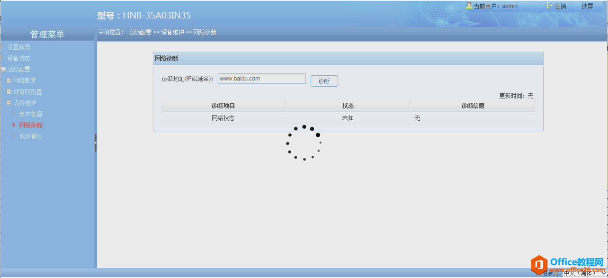This screenshot has height=278, width=608.
Task: Click the 更新时间：无 text
Action: [516, 96]
